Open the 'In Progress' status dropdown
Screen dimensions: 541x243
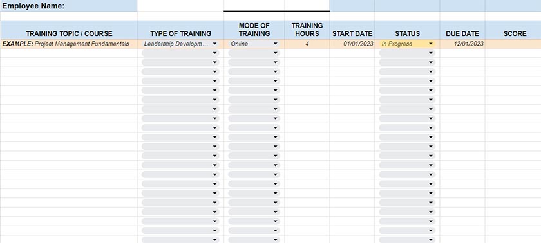(407, 44)
